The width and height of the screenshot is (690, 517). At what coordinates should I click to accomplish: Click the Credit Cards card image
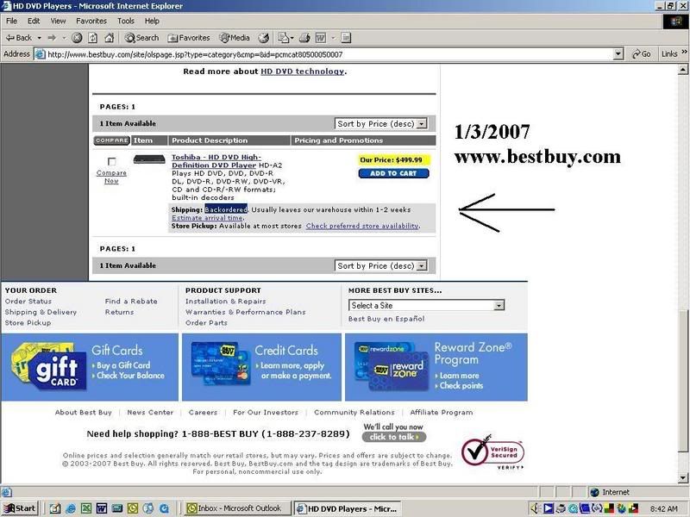(222, 364)
